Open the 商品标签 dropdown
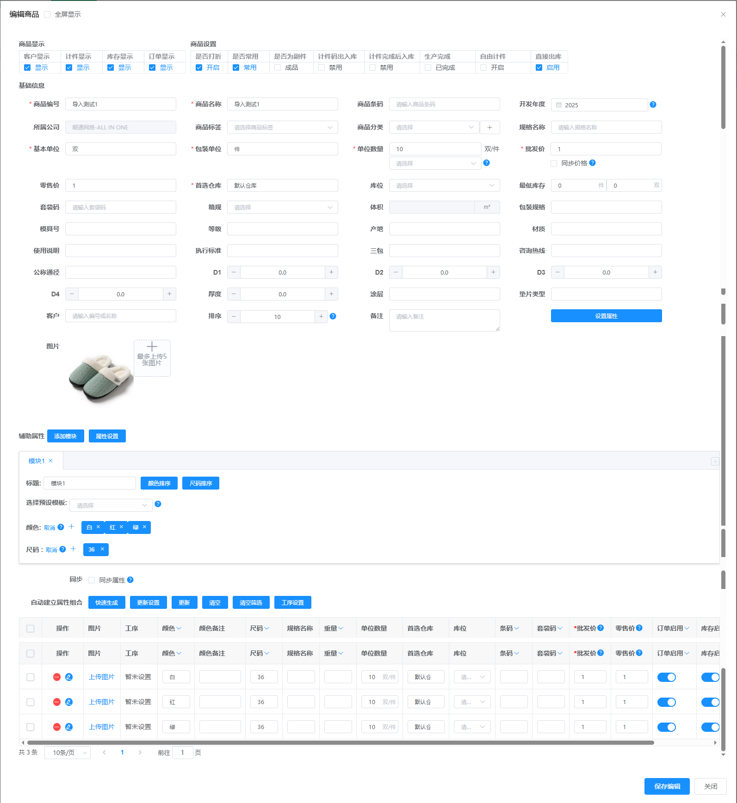Viewport: 737px width, 803px height. point(282,127)
